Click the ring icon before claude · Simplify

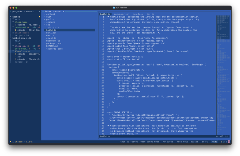(16, 54)
